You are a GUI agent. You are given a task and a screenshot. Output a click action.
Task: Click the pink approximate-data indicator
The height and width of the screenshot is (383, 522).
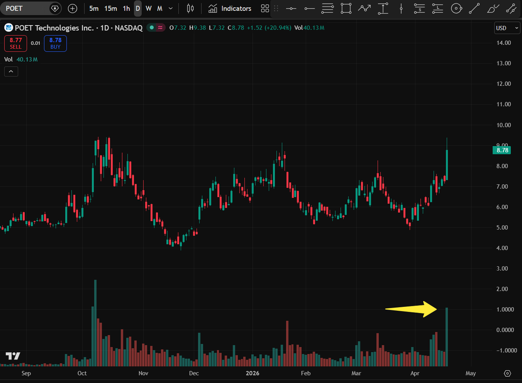coord(161,28)
